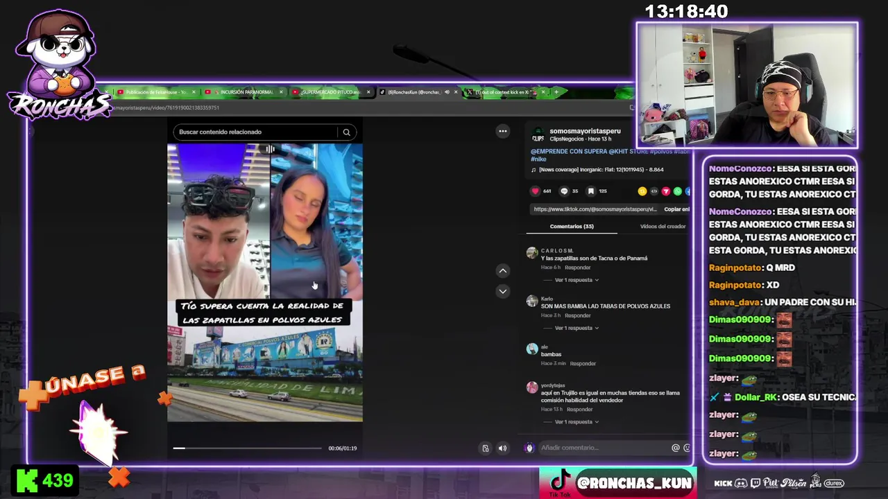Open somosmayoristasperu profile avatar
The height and width of the screenshot is (499, 888).
click(x=538, y=134)
